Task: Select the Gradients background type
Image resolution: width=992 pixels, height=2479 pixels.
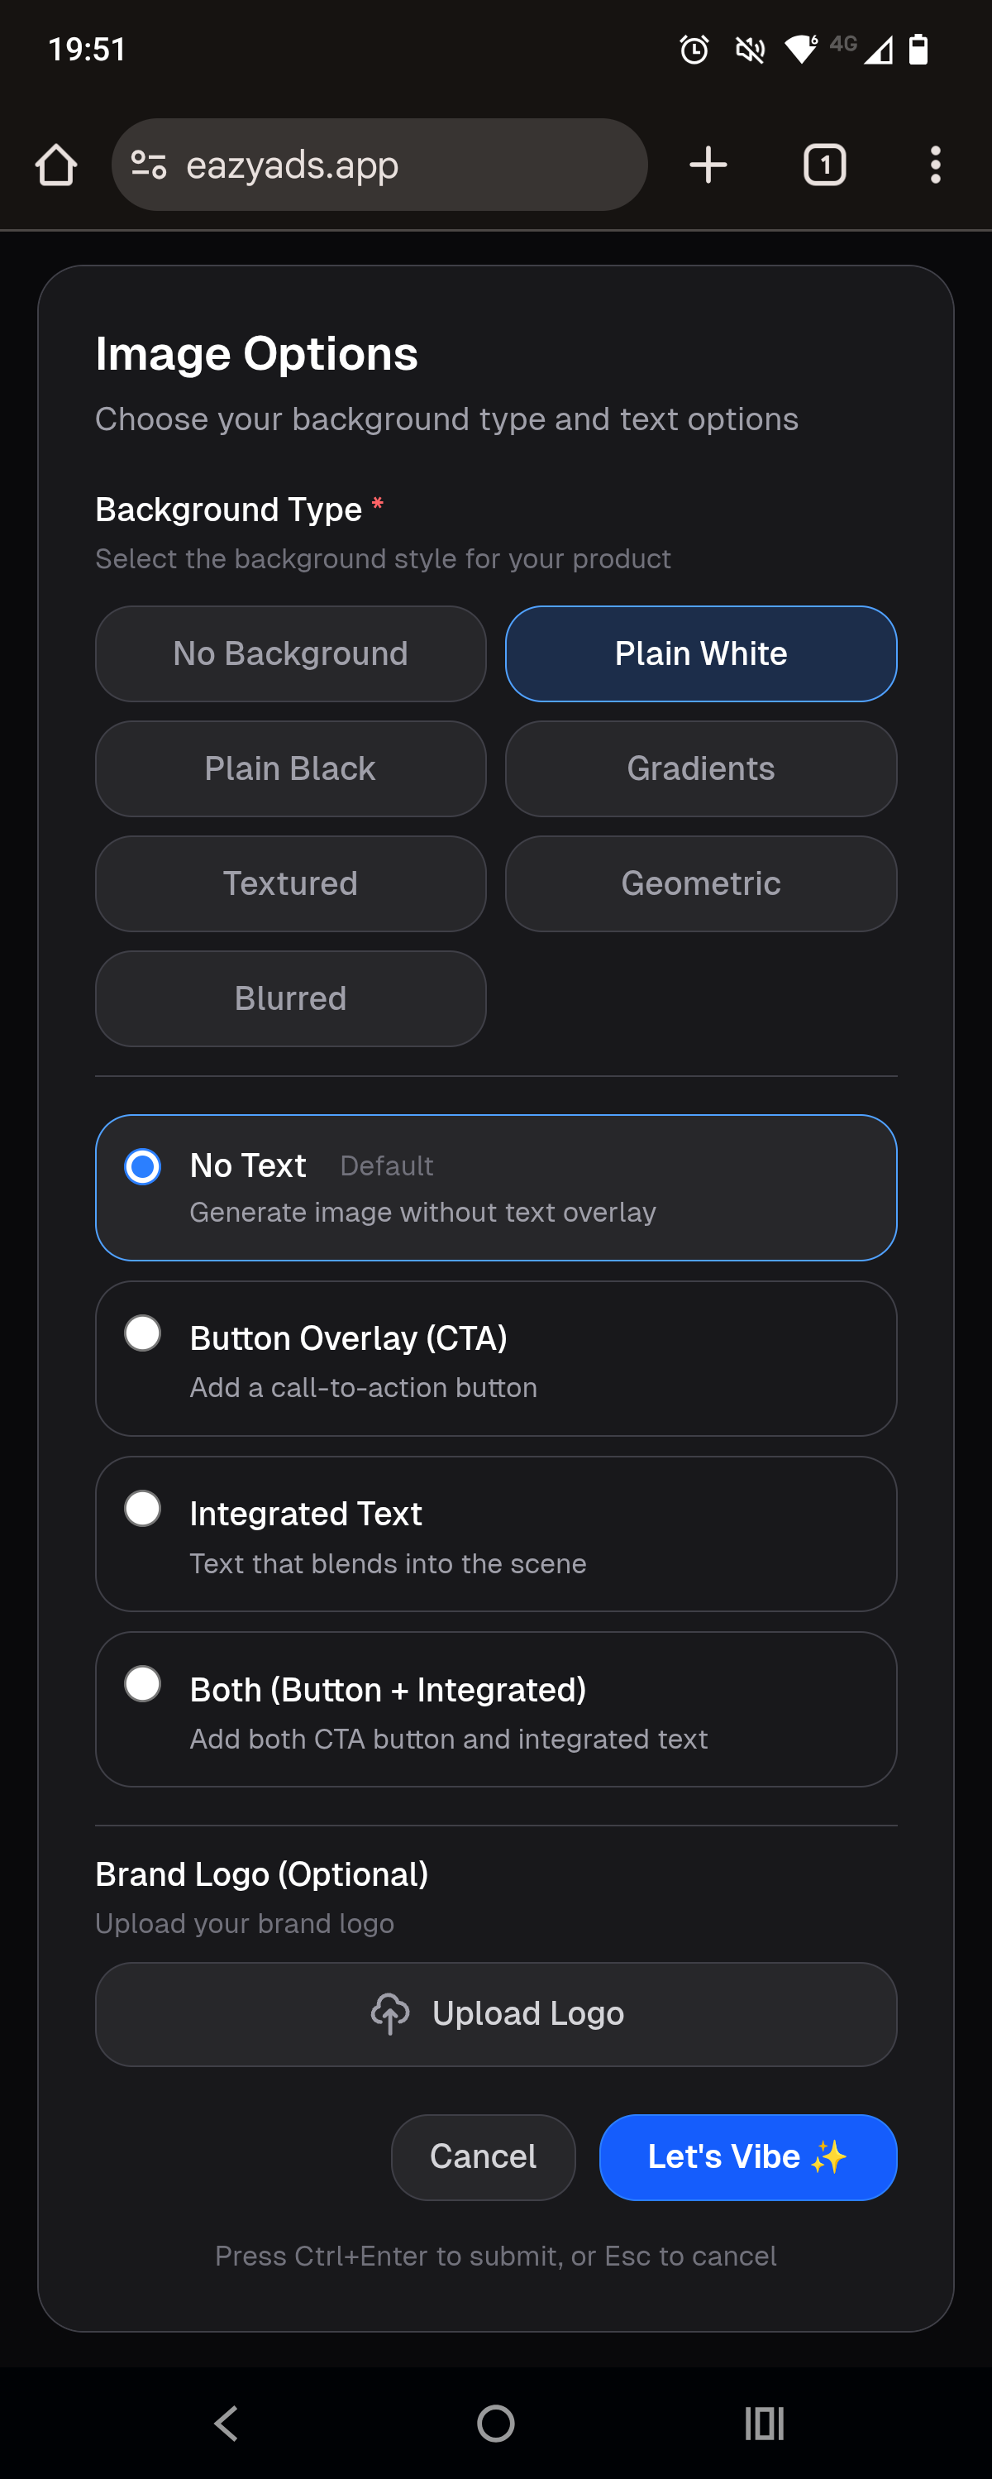Action: pyautogui.click(x=700, y=768)
